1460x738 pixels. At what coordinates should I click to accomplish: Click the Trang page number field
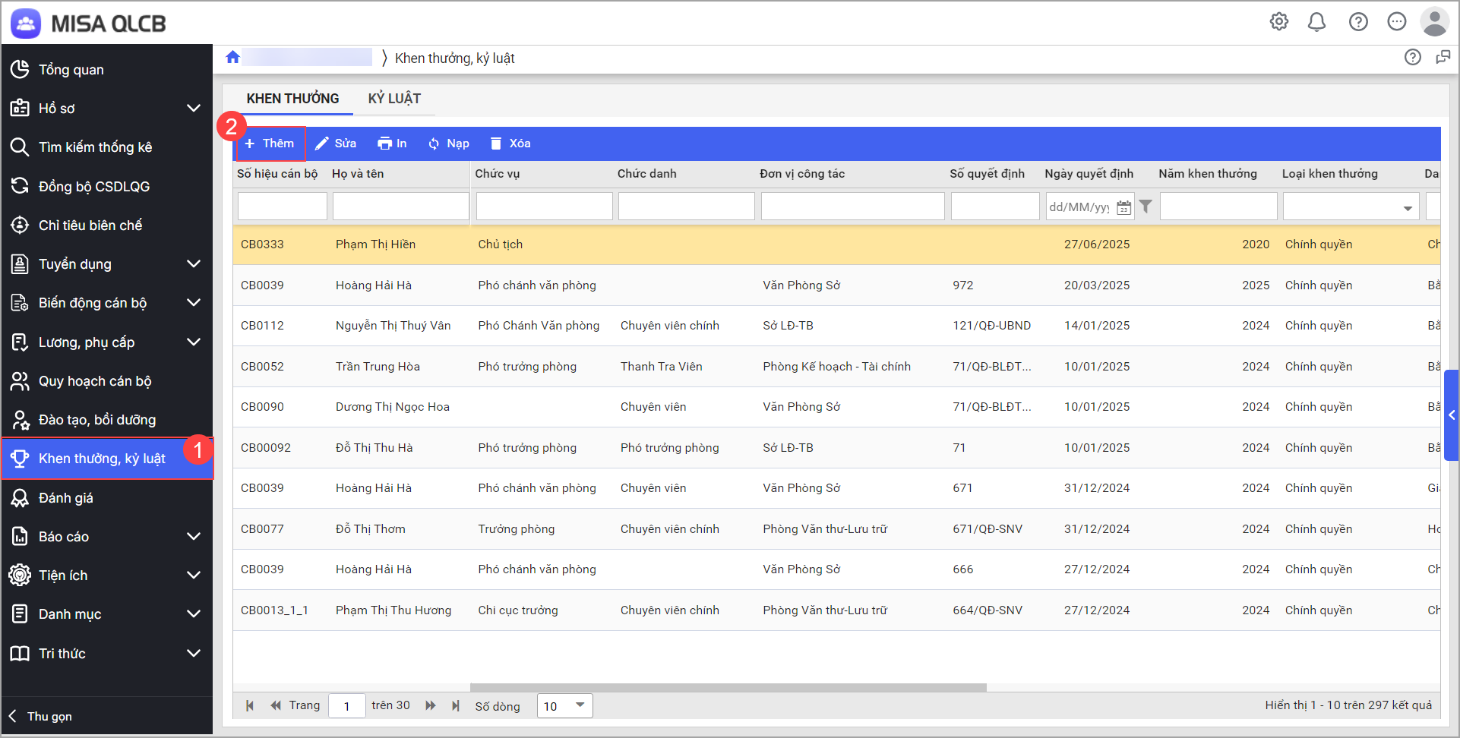click(347, 705)
